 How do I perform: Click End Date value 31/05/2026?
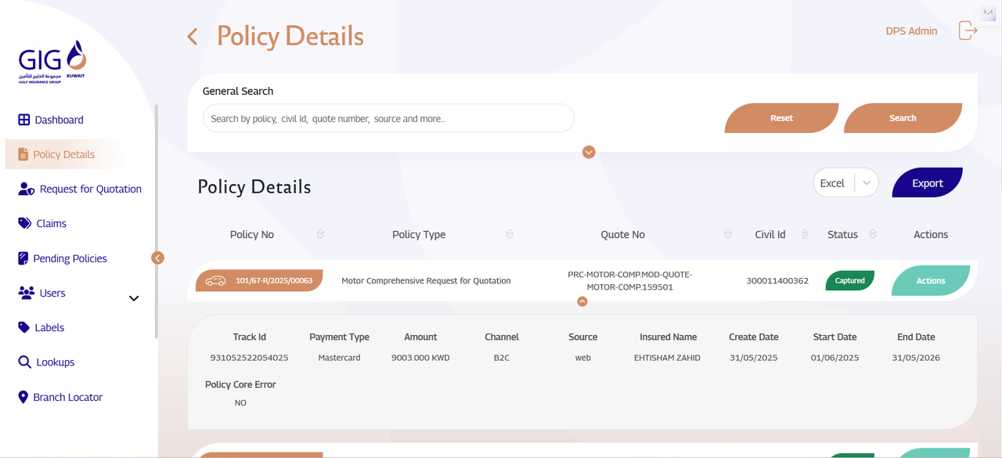point(916,358)
